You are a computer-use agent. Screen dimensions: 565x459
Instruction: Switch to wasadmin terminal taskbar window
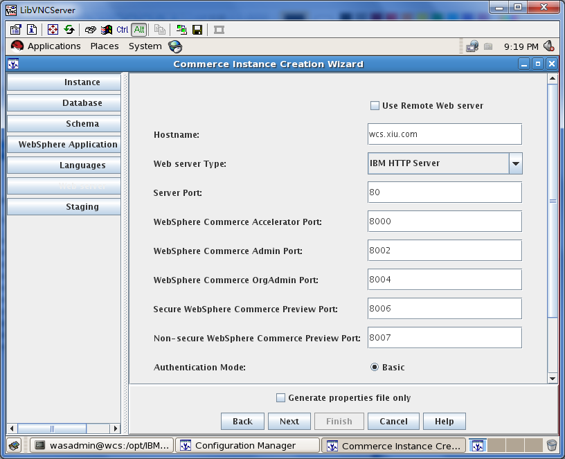pos(102,446)
